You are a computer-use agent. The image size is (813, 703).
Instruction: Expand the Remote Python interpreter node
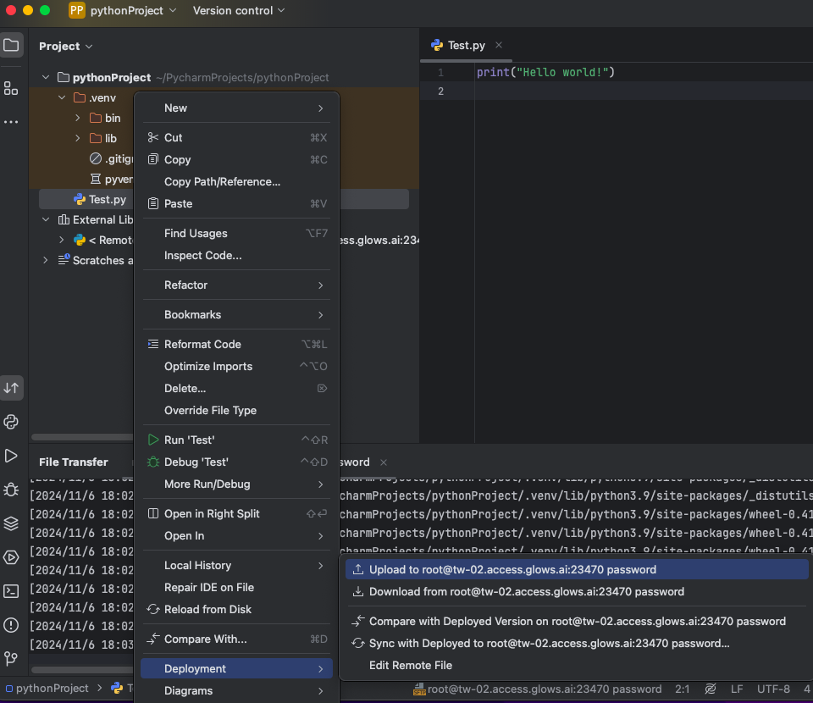(x=62, y=240)
